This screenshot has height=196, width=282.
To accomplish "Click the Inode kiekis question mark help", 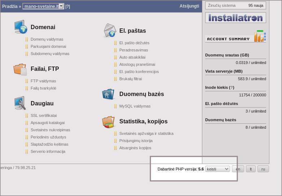I will [x=232, y=87].
